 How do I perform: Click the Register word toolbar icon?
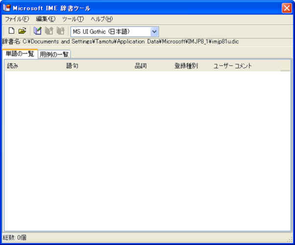coord(38,31)
